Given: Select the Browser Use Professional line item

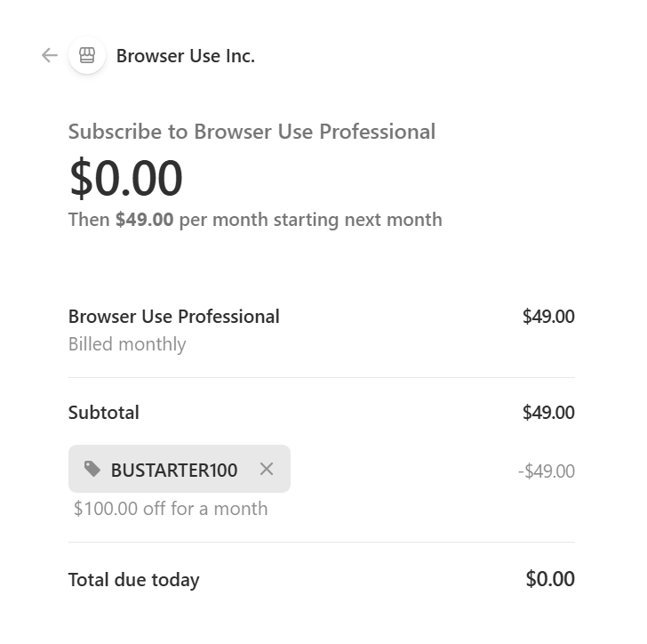Looking at the screenshot, I should point(174,317).
